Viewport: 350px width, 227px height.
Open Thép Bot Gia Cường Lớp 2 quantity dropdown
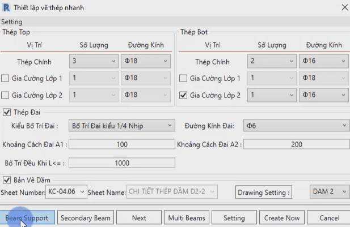[272, 95]
